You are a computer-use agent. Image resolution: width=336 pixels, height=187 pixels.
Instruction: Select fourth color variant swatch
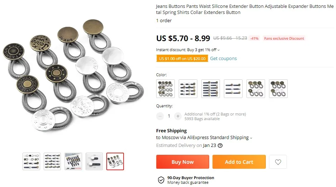click(x=233, y=89)
